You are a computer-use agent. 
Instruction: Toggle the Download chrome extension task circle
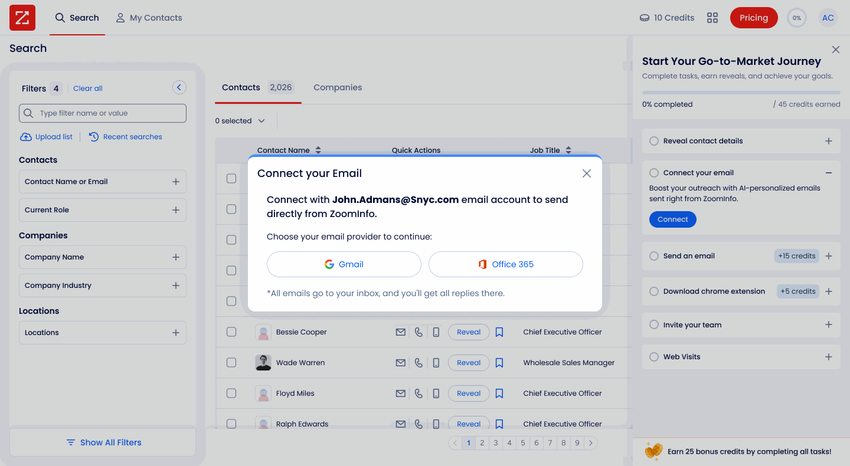pyautogui.click(x=654, y=291)
